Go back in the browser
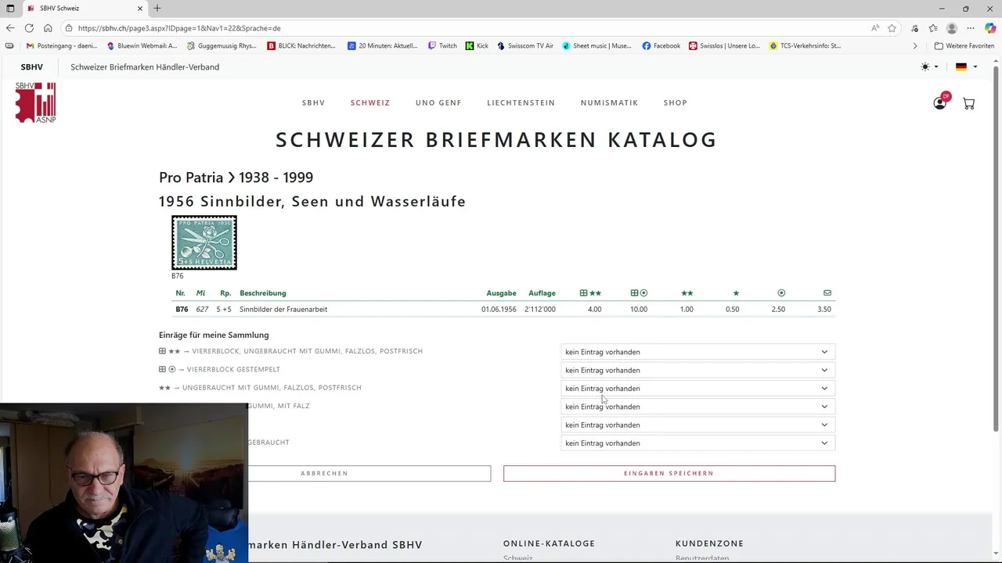This screenshot has width=1002, height=563. [10, 28]
